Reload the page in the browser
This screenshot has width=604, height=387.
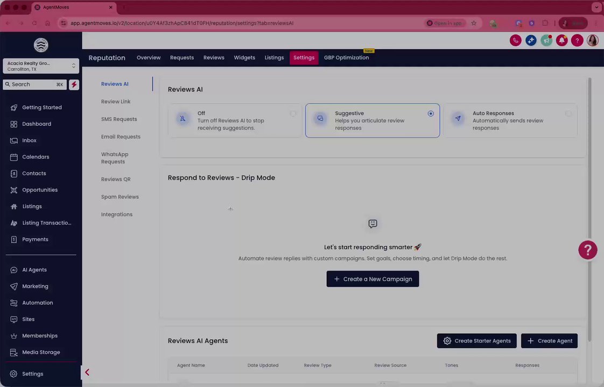pos(34,23)
